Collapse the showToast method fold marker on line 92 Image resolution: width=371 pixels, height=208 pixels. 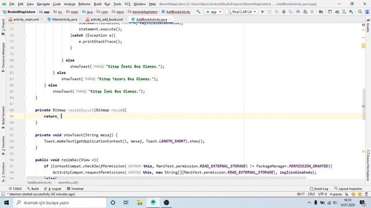25,135
